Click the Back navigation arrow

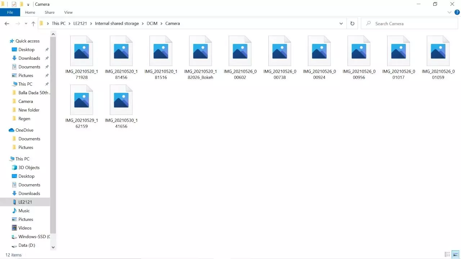pyautogui.click(x=6, y=23)
